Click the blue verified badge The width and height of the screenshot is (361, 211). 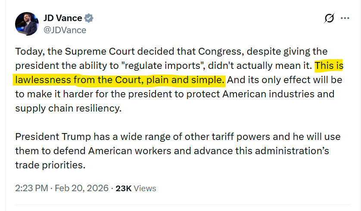89,19
